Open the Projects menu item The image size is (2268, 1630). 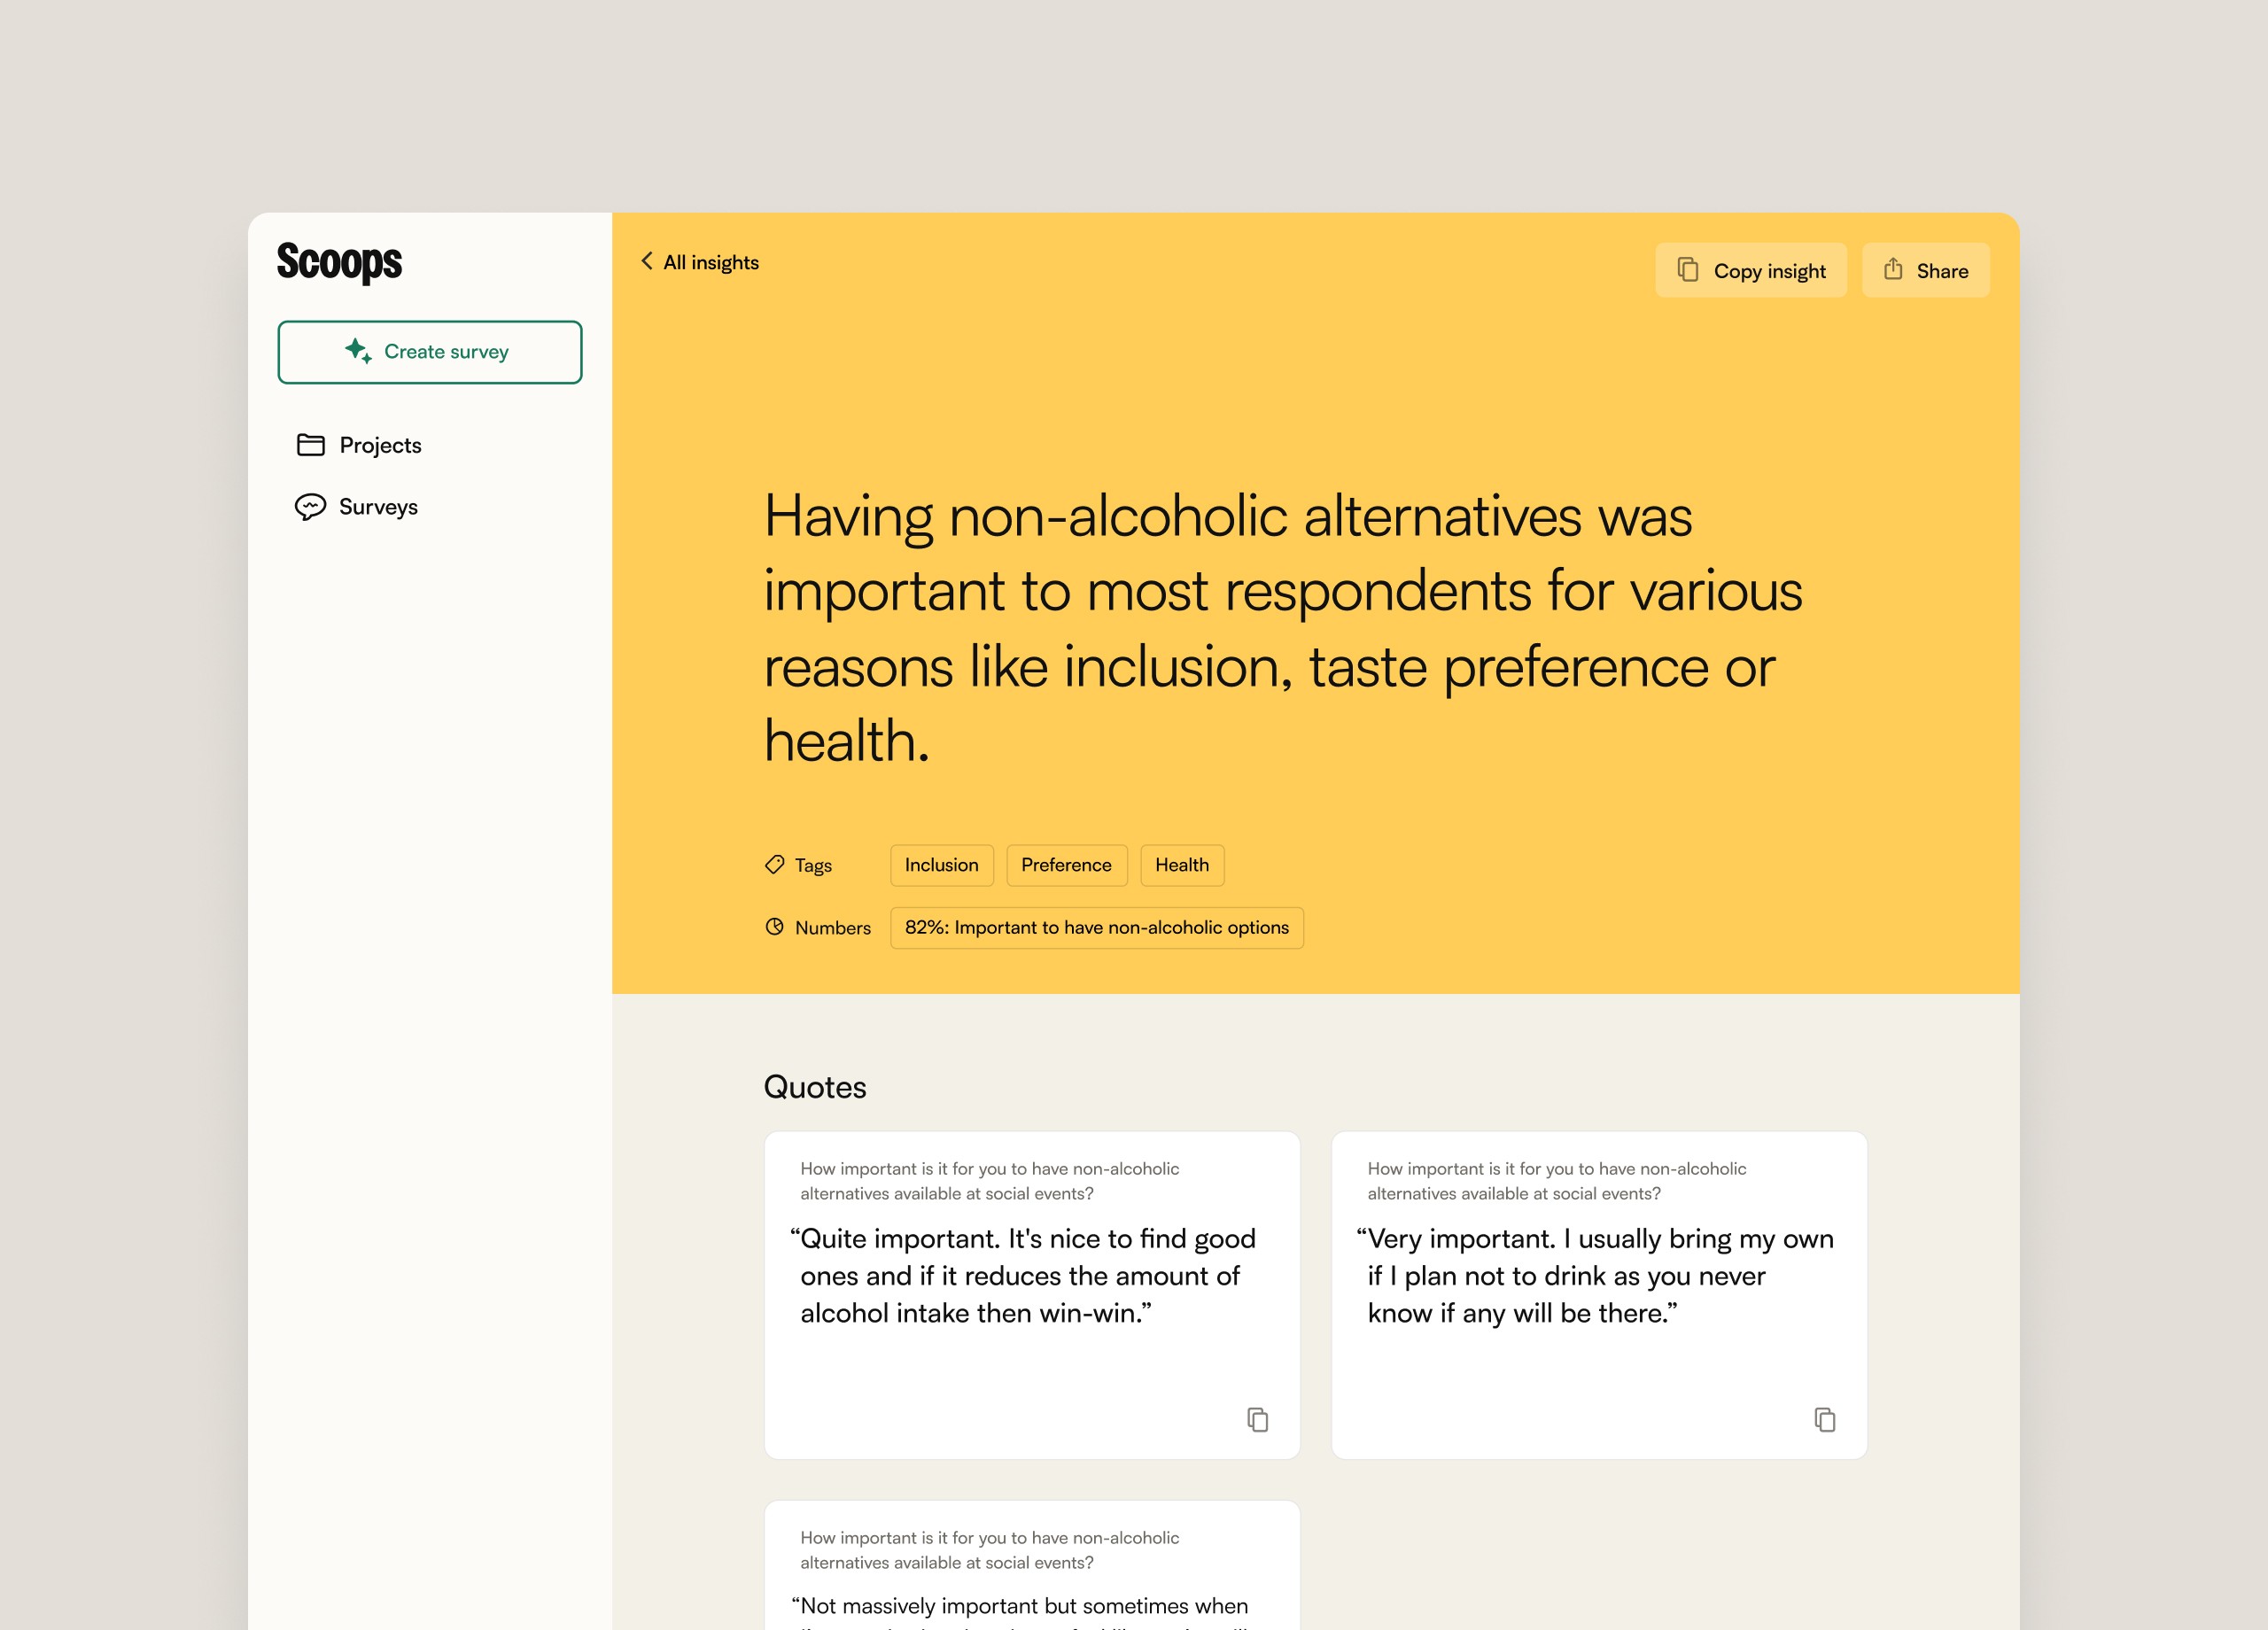(380, 445)
